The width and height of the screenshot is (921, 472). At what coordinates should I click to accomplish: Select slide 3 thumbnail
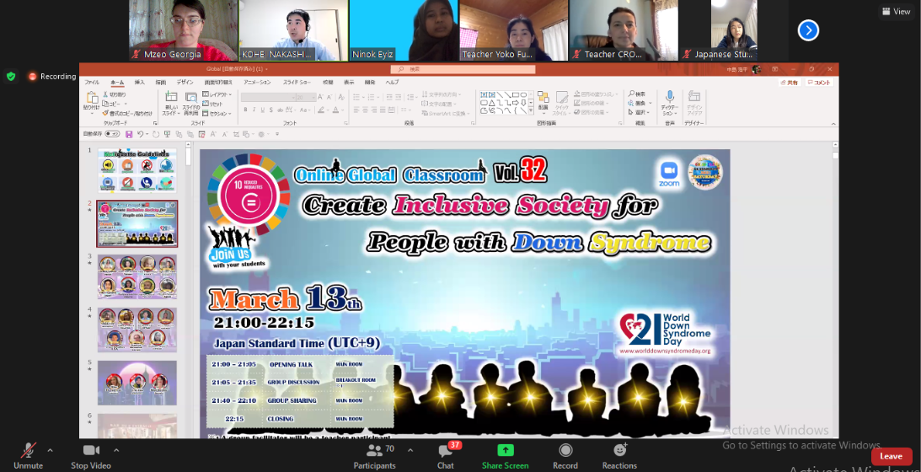point(137,276)
